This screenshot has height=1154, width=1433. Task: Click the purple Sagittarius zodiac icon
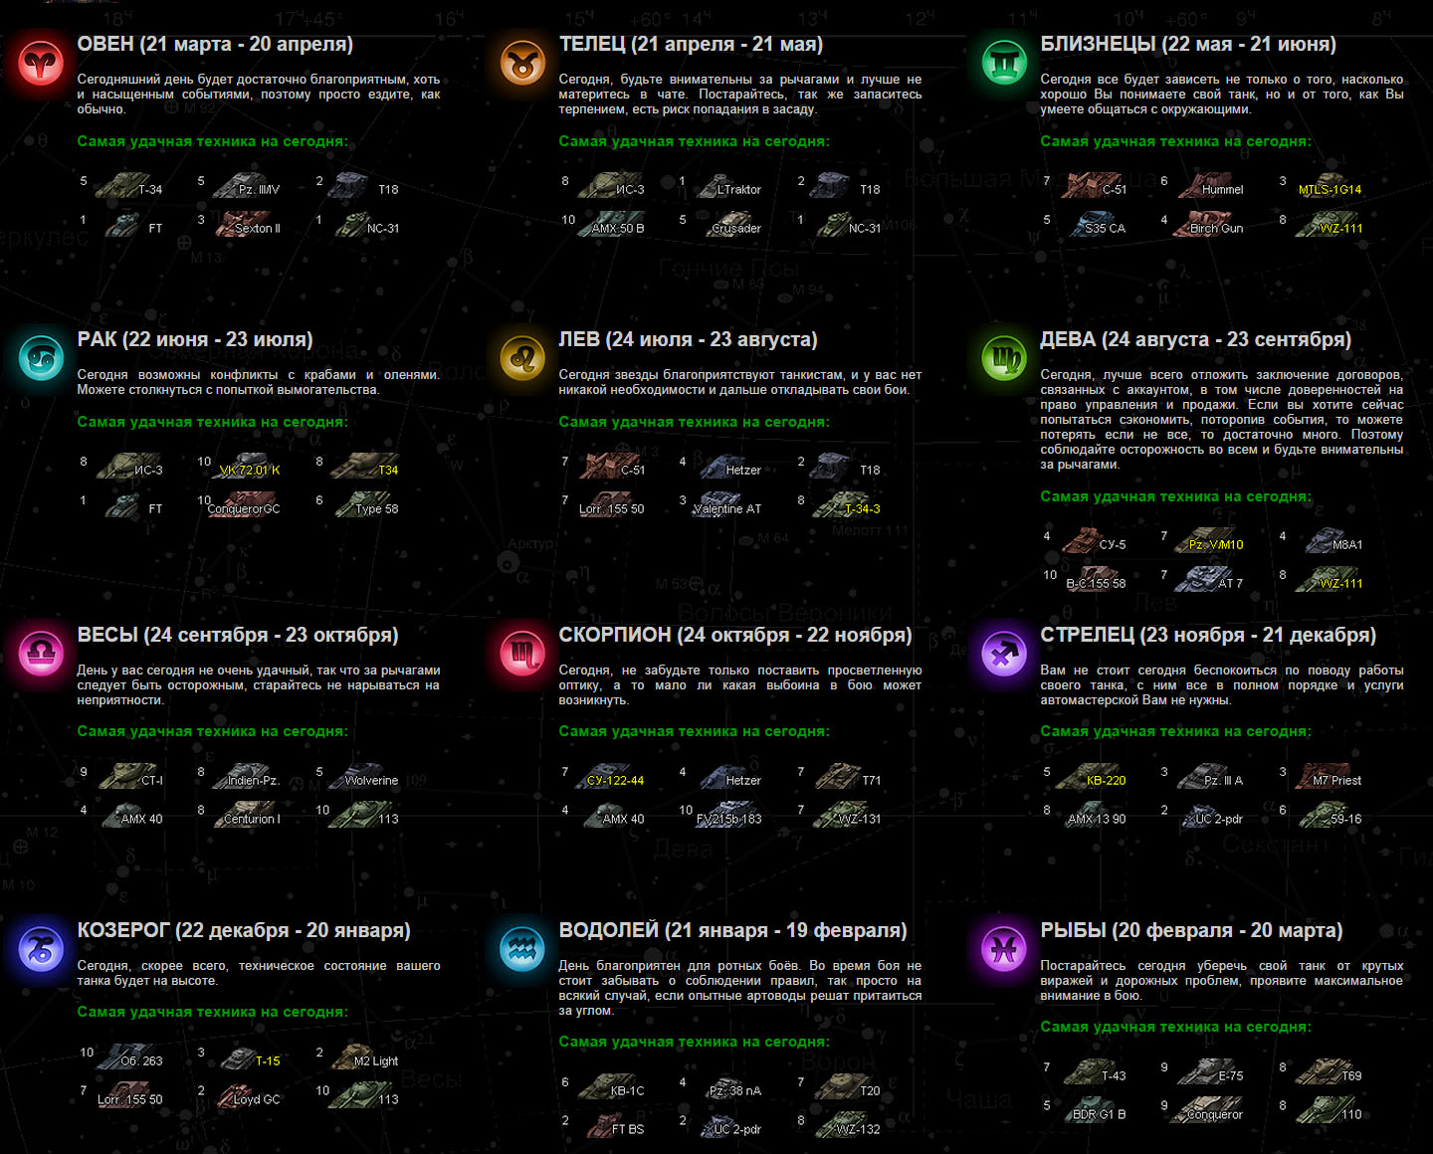pos(1004,653)
